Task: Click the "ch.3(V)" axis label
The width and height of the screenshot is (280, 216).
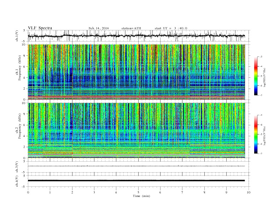Action: coord(17,167)
